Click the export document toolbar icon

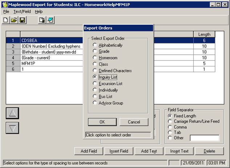coord(42,20)
